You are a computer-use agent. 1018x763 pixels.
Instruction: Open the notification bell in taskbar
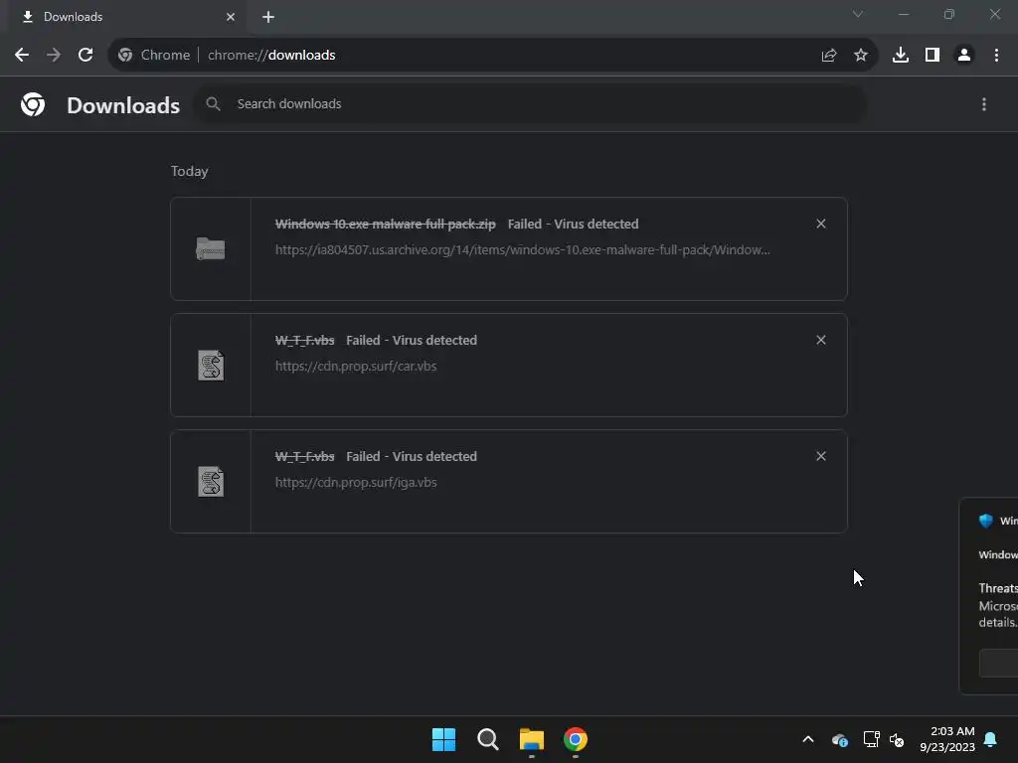tap(991, 739)
